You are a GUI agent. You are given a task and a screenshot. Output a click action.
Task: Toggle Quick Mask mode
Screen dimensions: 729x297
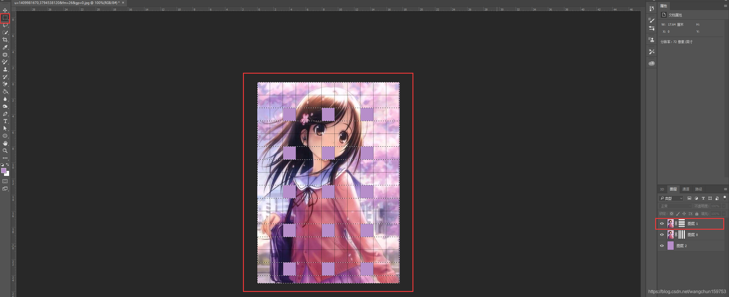[5, 181]
